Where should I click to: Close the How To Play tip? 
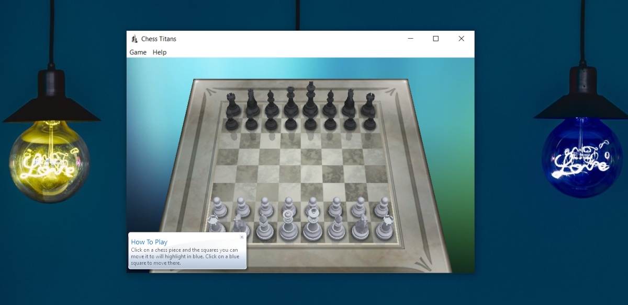click(241, 237)
